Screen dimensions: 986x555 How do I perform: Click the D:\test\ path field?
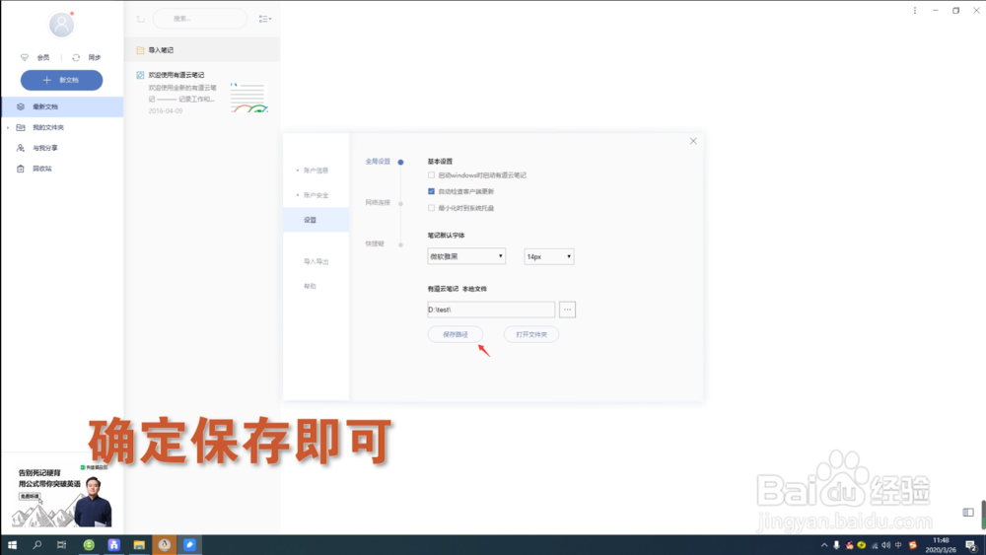tap(491, 310)
